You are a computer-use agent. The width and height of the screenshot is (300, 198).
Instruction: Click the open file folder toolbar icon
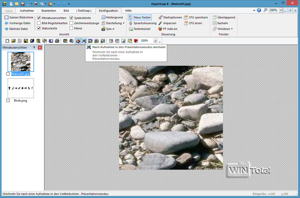pos(13,41)
